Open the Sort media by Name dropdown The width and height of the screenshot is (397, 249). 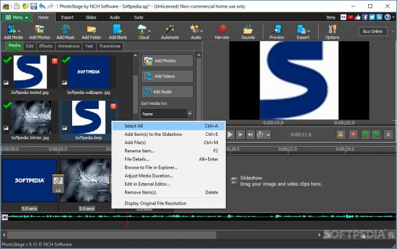(167, 114)
